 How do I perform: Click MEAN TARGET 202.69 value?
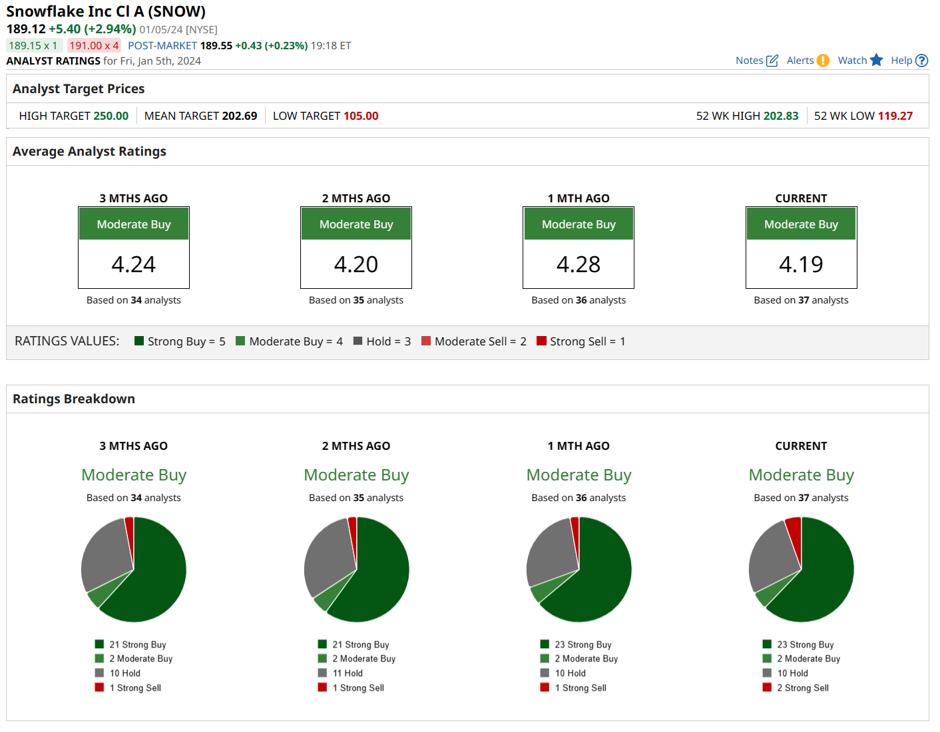(240, 116)
